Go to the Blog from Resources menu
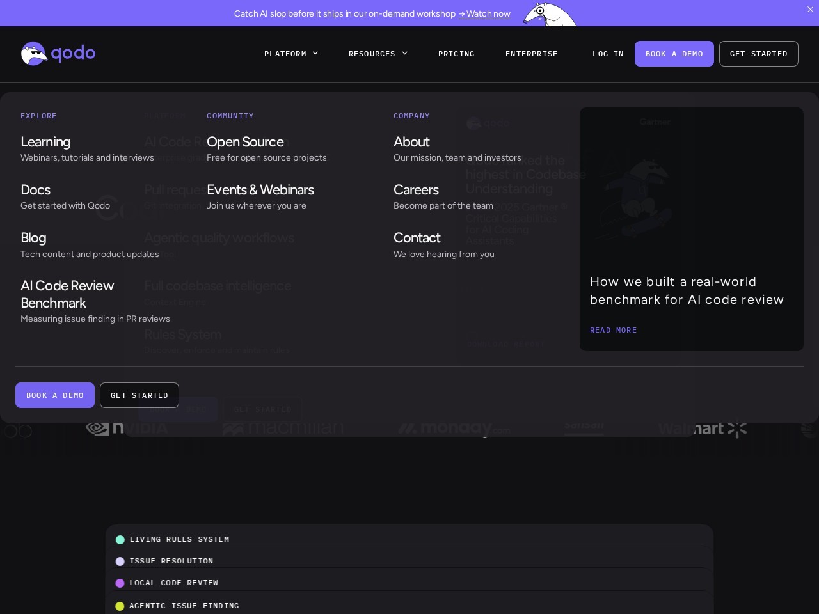 [x=33, y=238]
